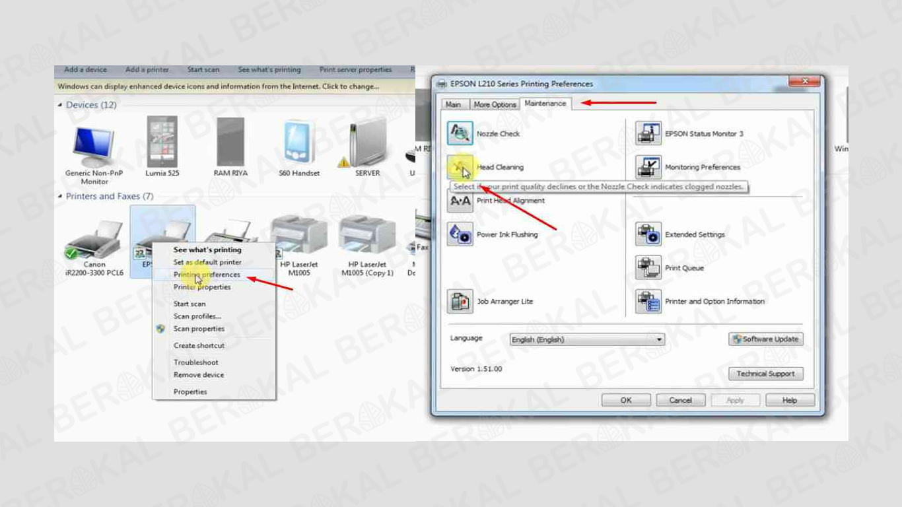902x507 pixels.
Task: Open the Print Head Alignment icon
Action: tap(460, 201)
